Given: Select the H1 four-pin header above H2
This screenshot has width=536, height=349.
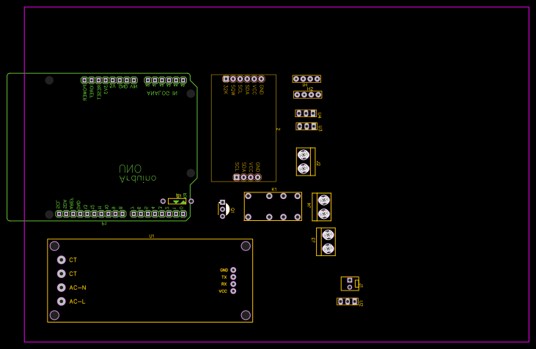Looking at the screenshot, I should tap(306, 79).
